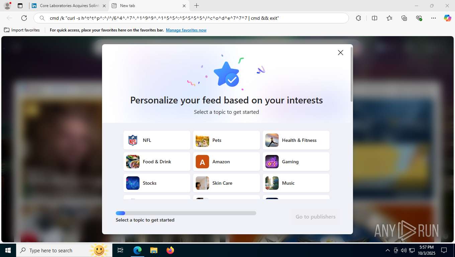Open the Favorites star icon
Screen dimensions: 455x257
[389, 18]
